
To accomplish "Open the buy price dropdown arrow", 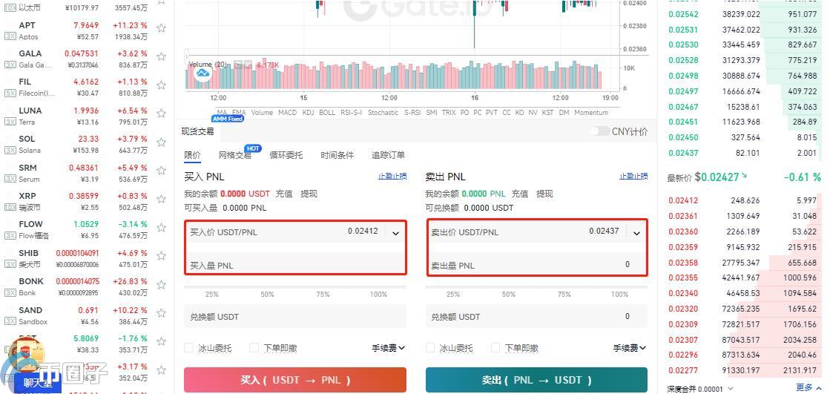I will point(395,233).
